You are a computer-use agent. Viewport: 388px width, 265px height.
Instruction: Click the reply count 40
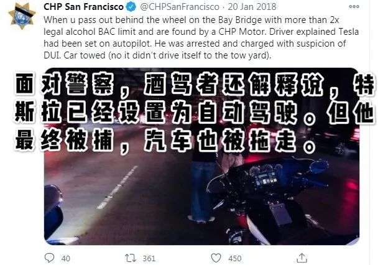tap(65, 259)
